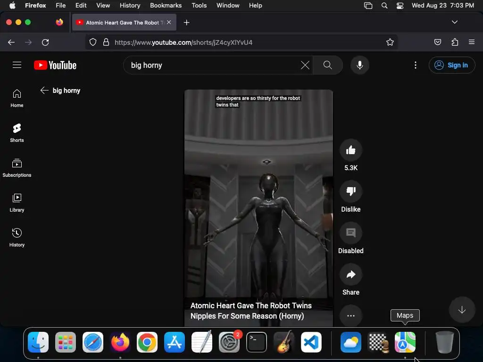
Task: Open Shorts in sidebar
Action: click(x=17, y=133)
